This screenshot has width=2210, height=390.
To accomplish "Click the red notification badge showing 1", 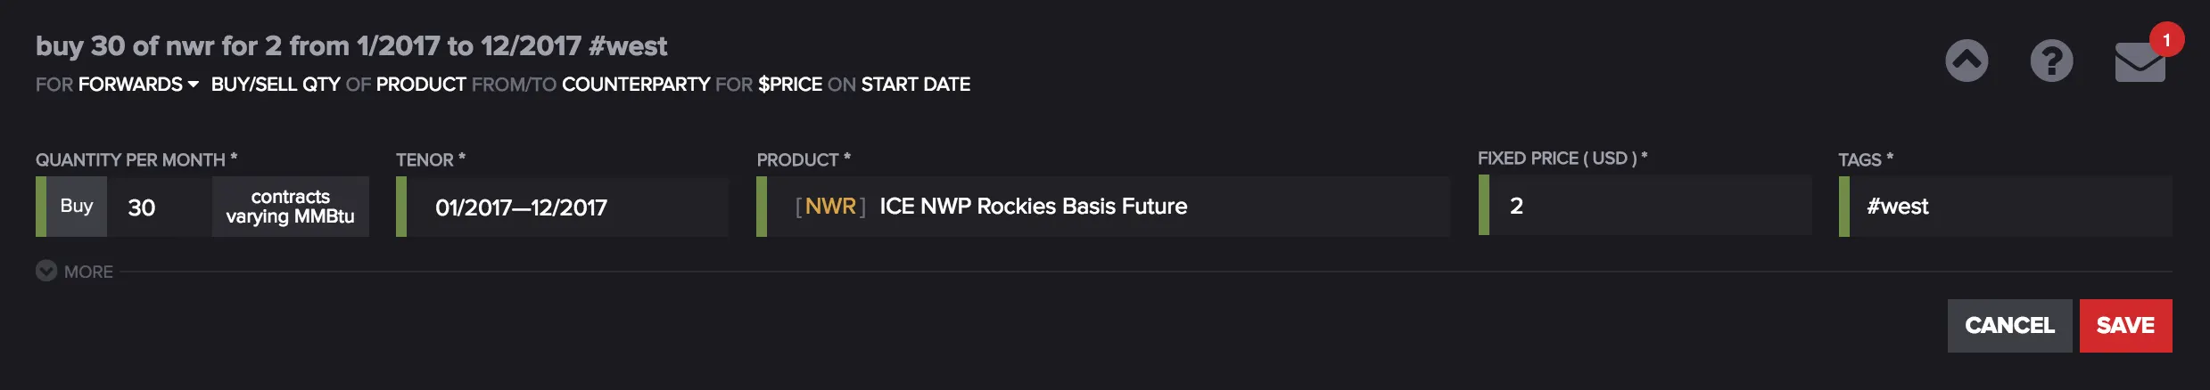I will point(2166,39).
